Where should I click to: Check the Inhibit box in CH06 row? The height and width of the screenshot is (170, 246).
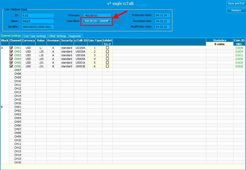click(108, 66)
